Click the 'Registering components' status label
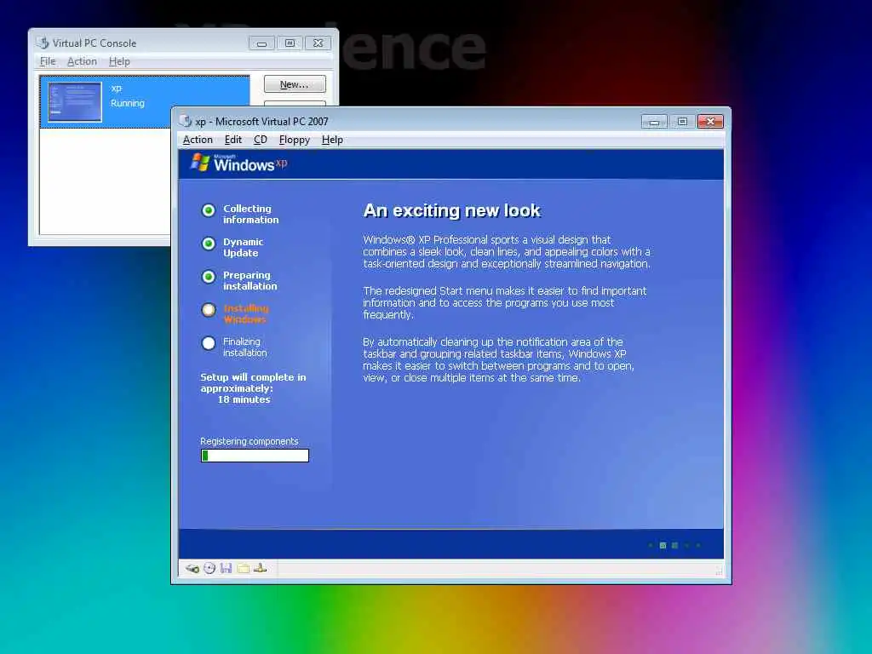The width and height of the screenshot is (872, 654). coord(250,442)
